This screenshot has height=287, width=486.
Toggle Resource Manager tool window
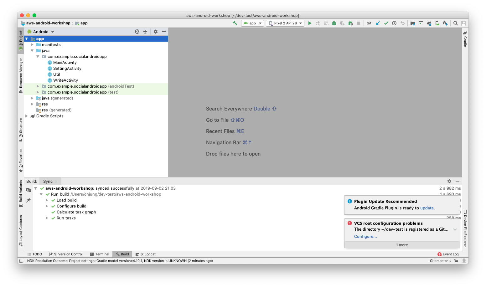(x=21, y=75)
